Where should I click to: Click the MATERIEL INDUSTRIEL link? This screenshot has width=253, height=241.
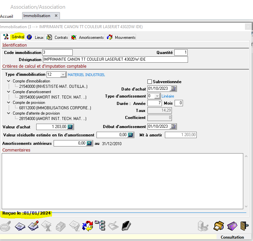point(86,75)
